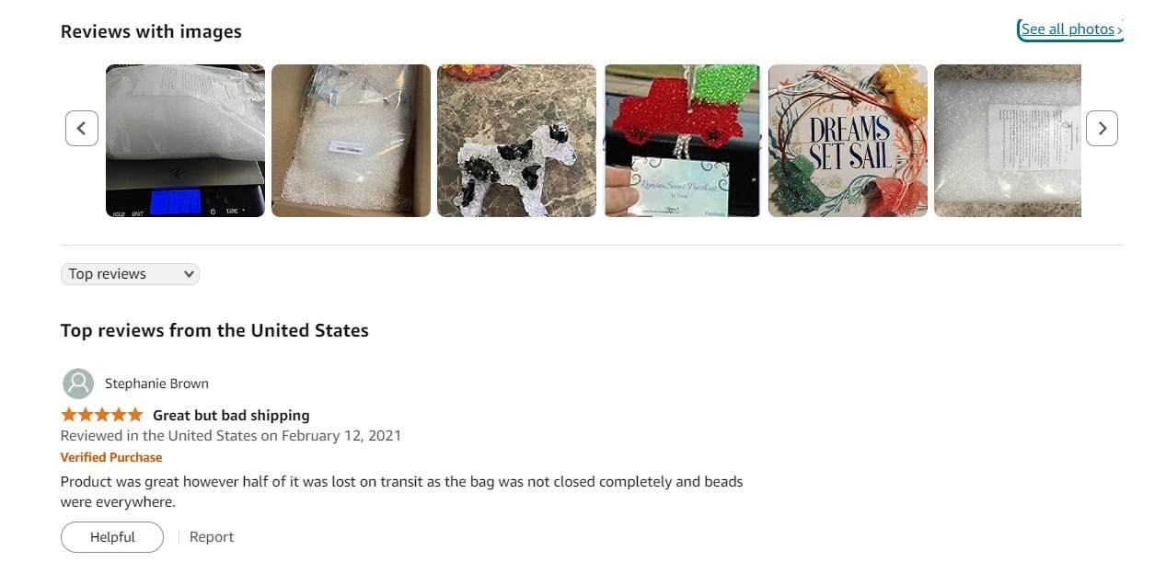Open the Dreams Set Sail photo
Viewport: 1166px width, 562px height.
coord(848,141)
